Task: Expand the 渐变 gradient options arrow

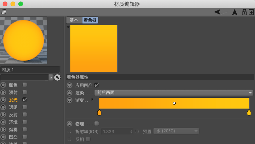Action: point(92,99)
